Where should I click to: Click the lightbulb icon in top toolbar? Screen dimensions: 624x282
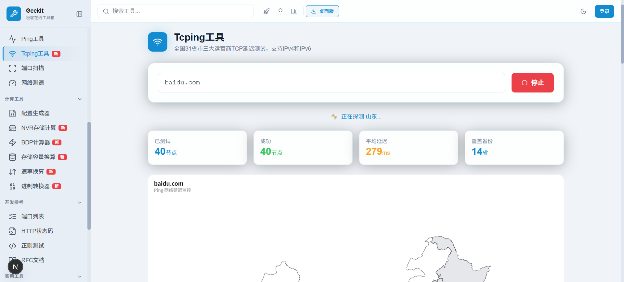click(280, 11)
